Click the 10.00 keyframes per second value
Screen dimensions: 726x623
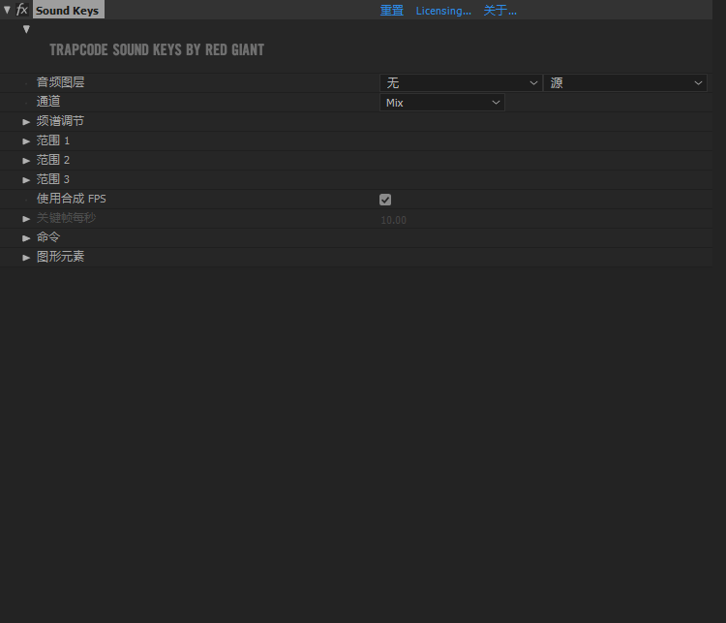(394, 220)
